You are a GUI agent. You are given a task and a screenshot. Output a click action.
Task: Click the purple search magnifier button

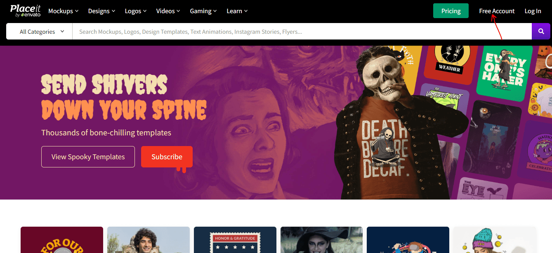pos(541,31)
